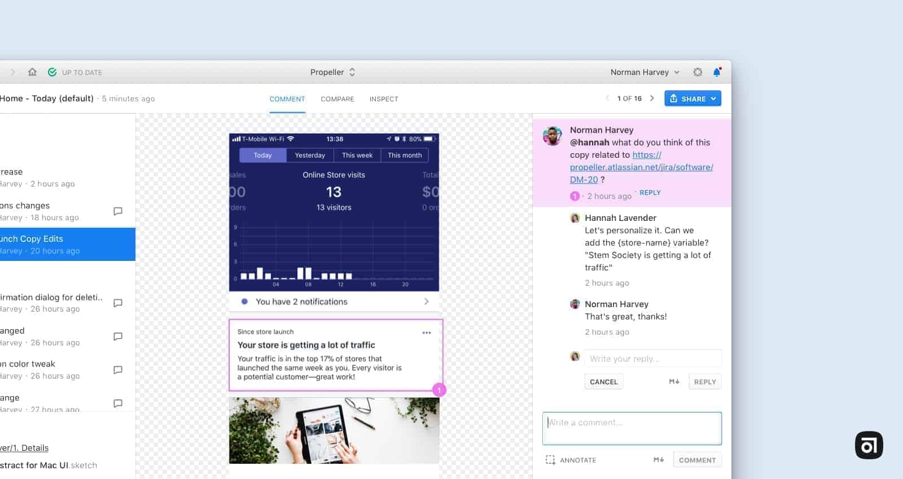Image resolution: width=903 pixels, height=479 pixels.
Task: Click the annotation number 1 badge in comment
Action: tap(575, 196)
